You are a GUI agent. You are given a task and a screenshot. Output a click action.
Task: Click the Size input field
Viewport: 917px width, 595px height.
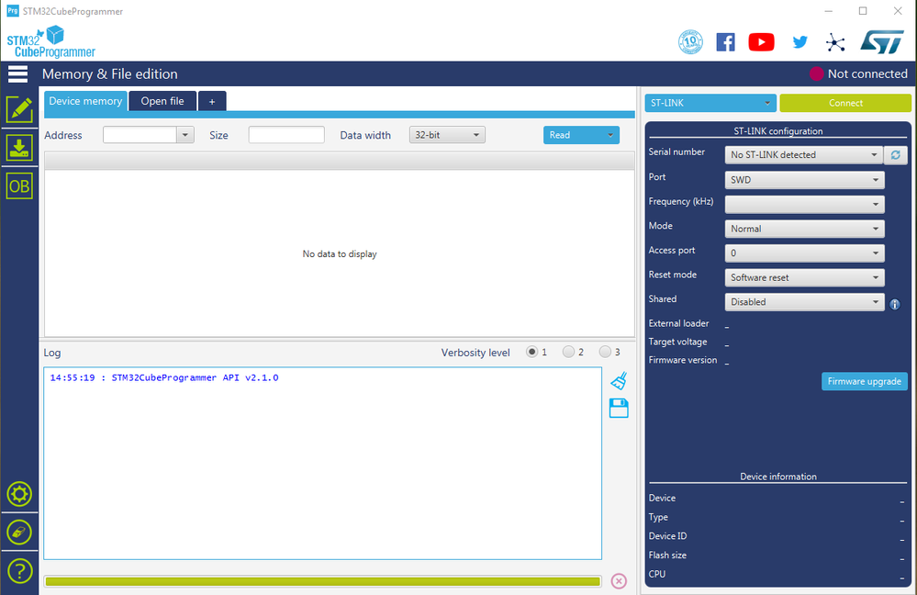coord(286,135)
